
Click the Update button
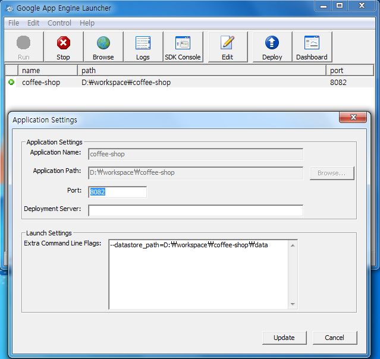tap(284, 338)
